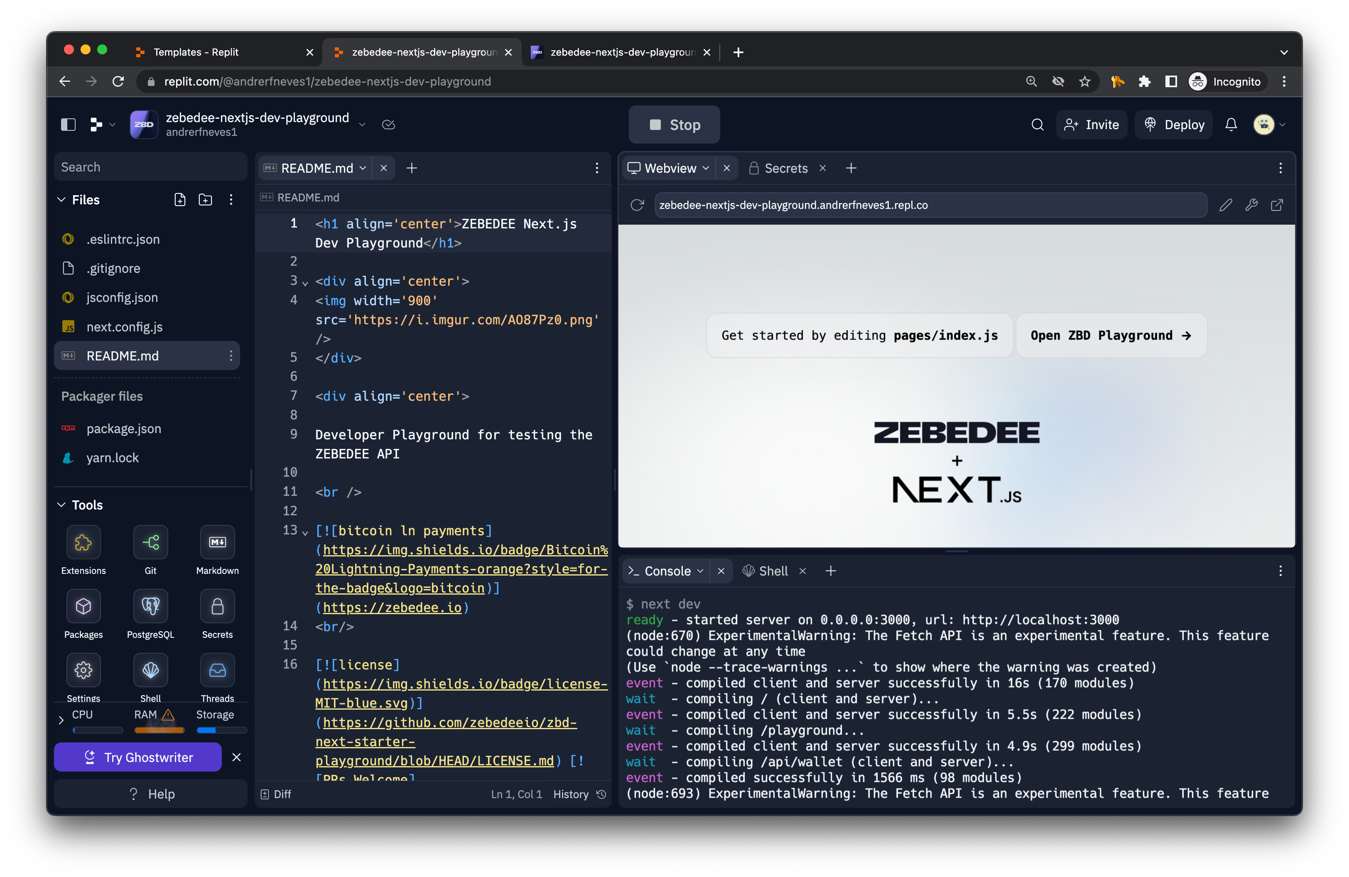Screen dimensions: 1349x877
Task: Add a new tab in editor pane
Action: pyautogui.click(x=412, y=168)
